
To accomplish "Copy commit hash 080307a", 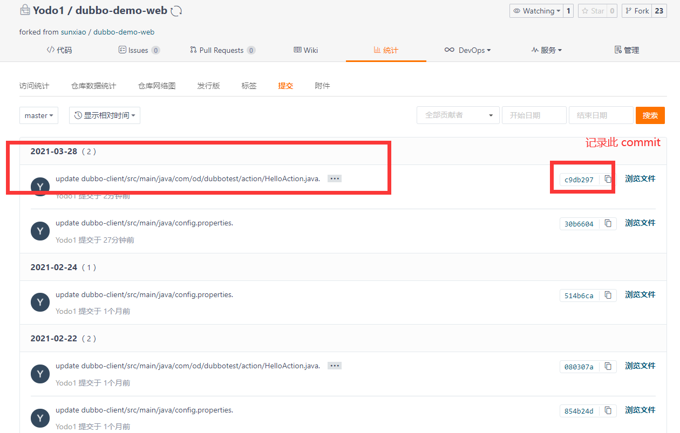I will (x=608, y=366).
